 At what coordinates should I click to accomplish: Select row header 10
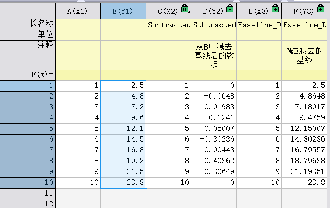[x=27, y=183]
